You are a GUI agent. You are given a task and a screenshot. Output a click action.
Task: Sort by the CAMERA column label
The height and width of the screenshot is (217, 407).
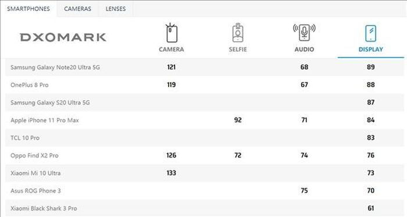(172, 49)
